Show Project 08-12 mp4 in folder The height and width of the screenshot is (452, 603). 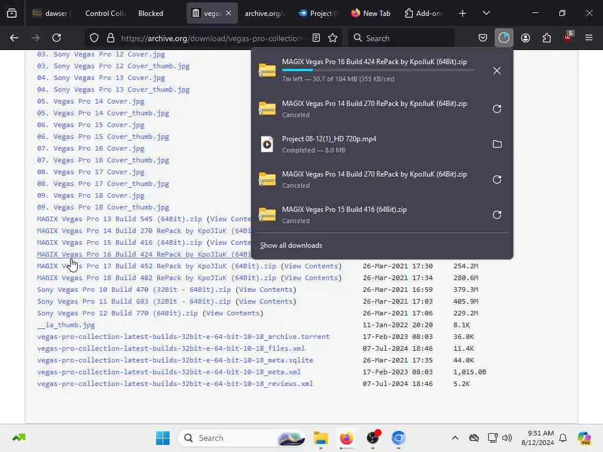(x=497, y=144)
